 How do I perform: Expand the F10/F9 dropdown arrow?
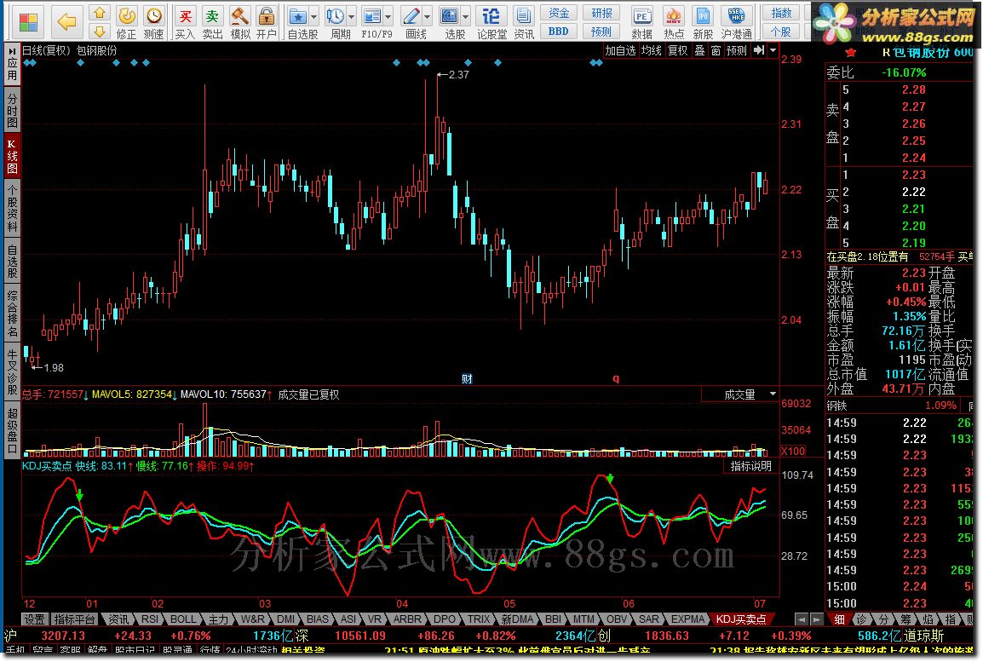coord(388,16)
